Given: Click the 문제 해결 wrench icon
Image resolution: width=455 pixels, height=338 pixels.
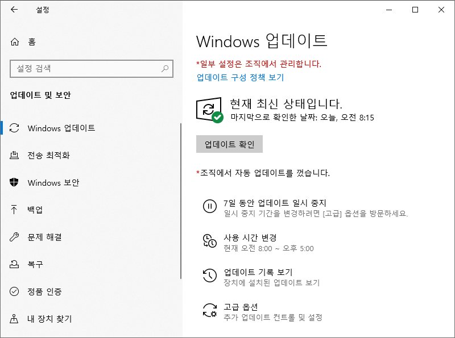Looking at the screenshot, I should pyautogui.click(x=14, y=237).
